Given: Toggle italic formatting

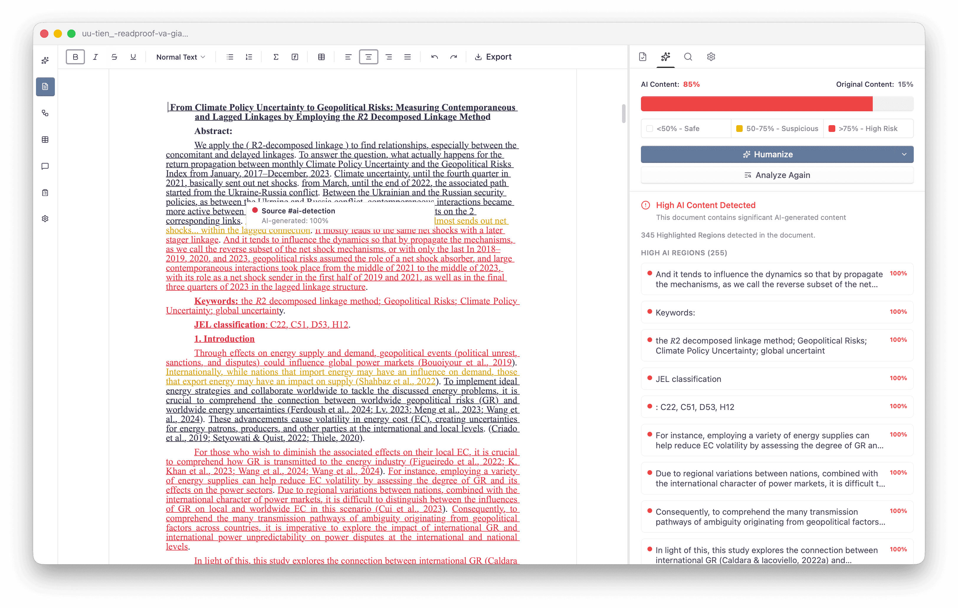Looking at the screenshot, I should [x=95, y=57].
